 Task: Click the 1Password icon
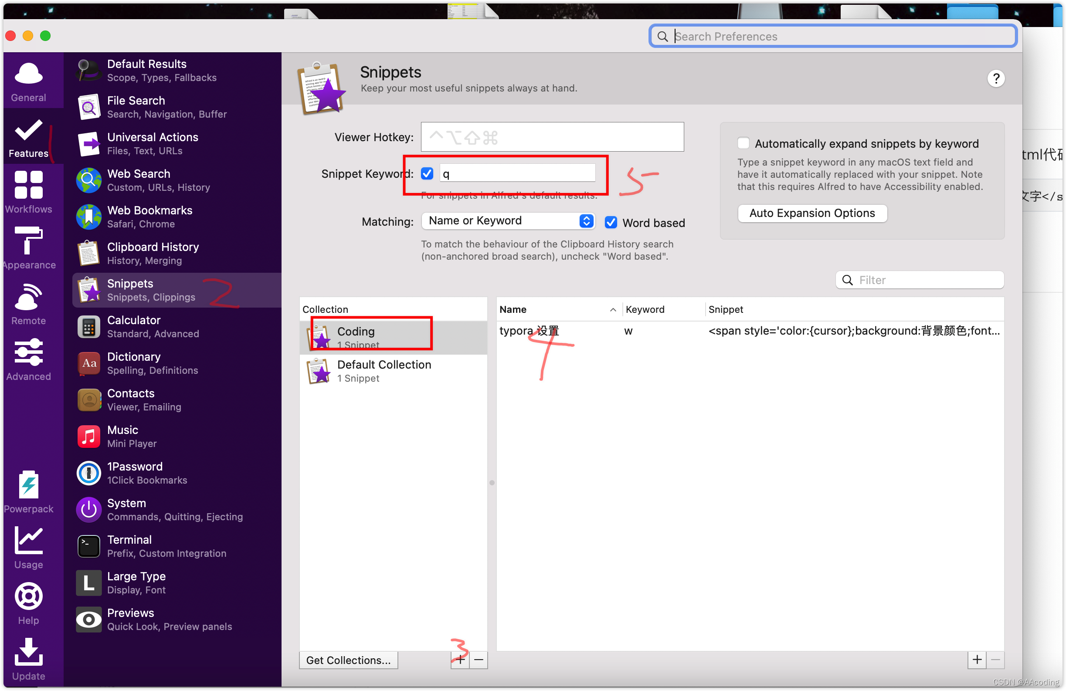[x=88, y=473]
